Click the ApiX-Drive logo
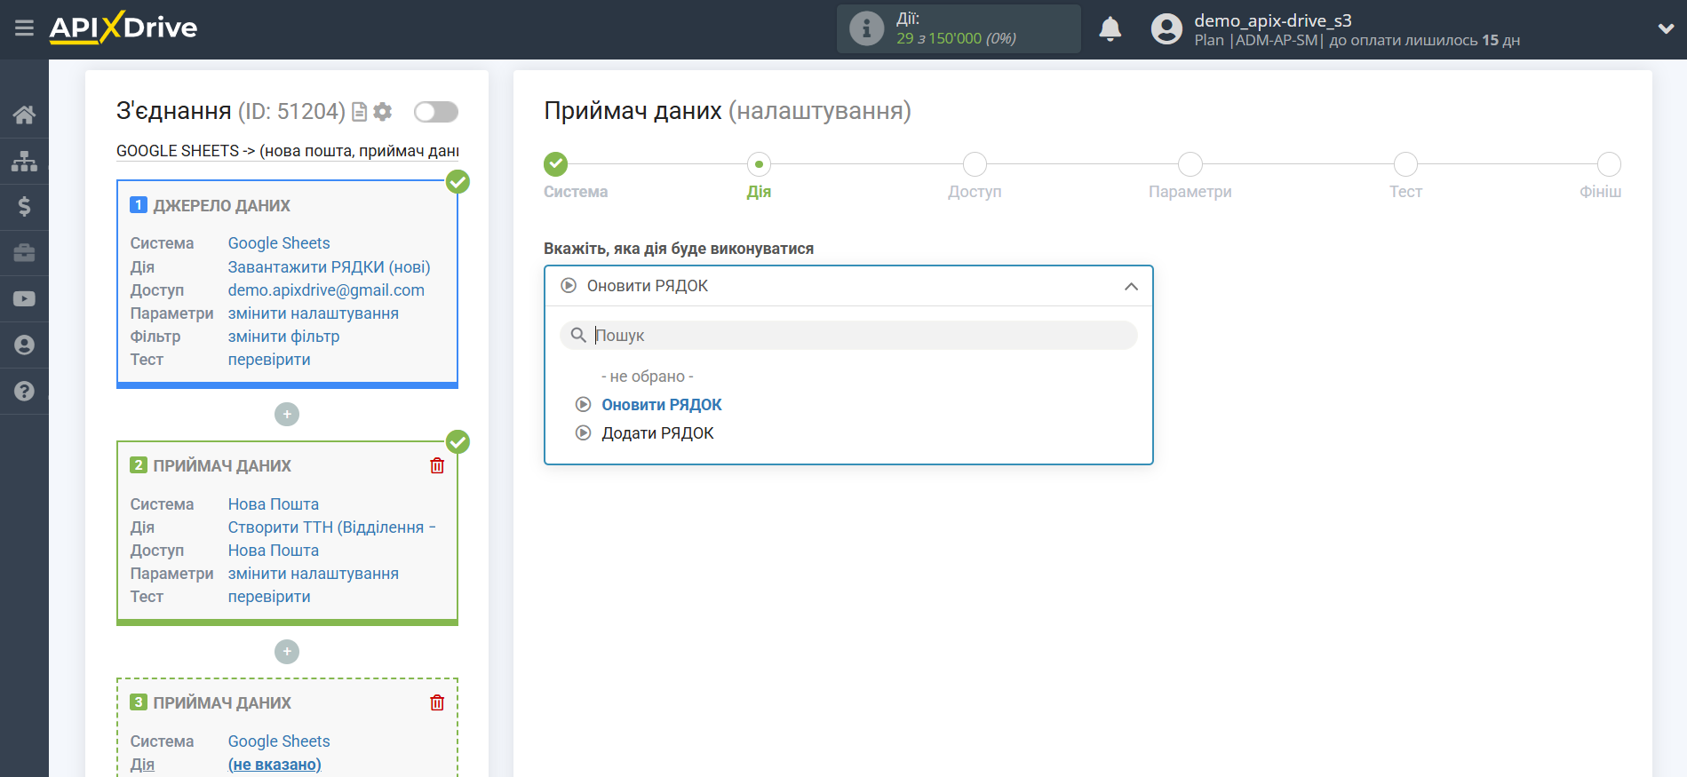The image size is (1687, 777). (x=123, y=28)
